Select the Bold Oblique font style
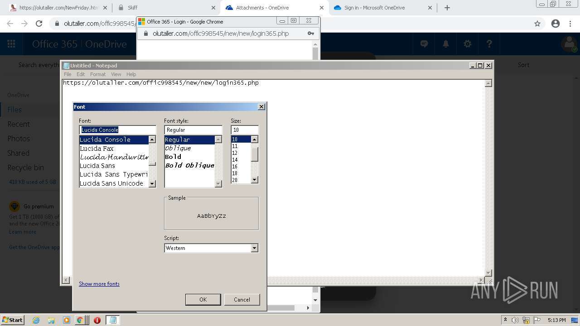Viewport: 580px width, 326px height. click(189, 165)
